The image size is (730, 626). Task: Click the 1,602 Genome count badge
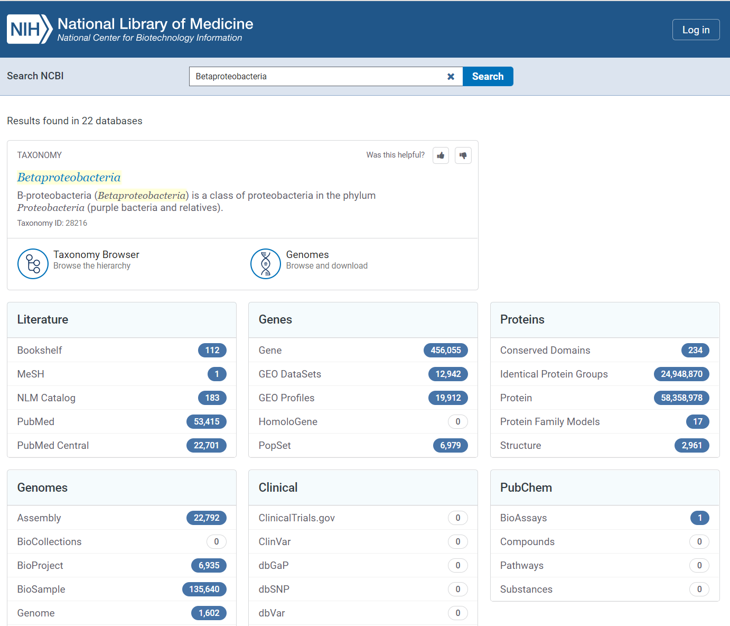(209, 613)
